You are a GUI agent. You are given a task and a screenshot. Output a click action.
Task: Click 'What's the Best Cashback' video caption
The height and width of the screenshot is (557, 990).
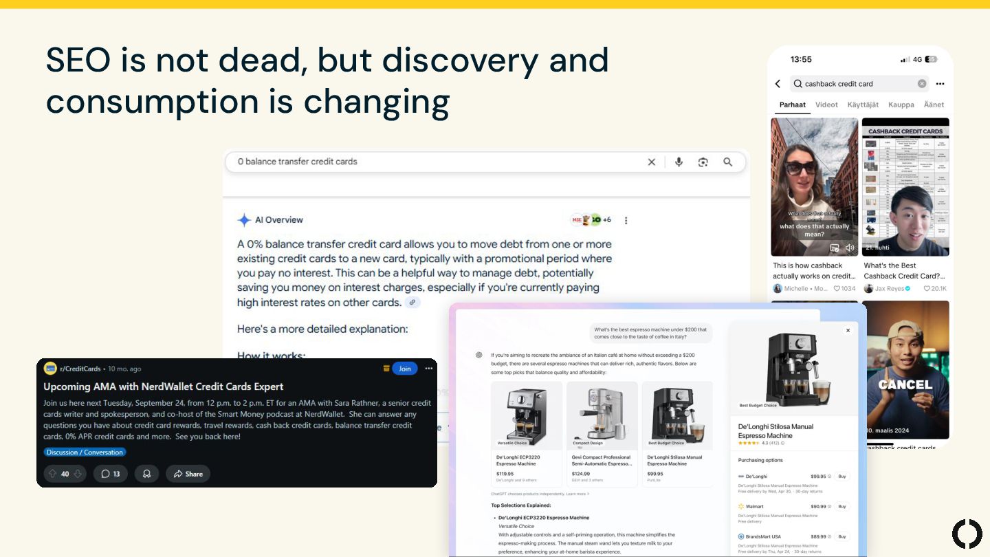click(904, 270)
